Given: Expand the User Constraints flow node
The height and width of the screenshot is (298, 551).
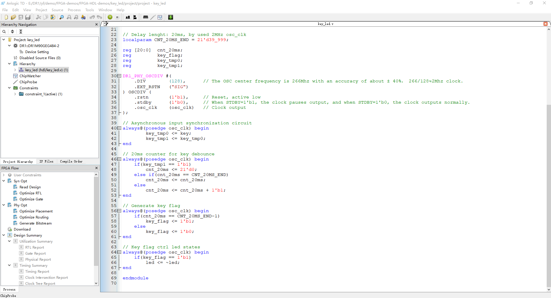Looking at the screenshot, I should pos(4,175).
